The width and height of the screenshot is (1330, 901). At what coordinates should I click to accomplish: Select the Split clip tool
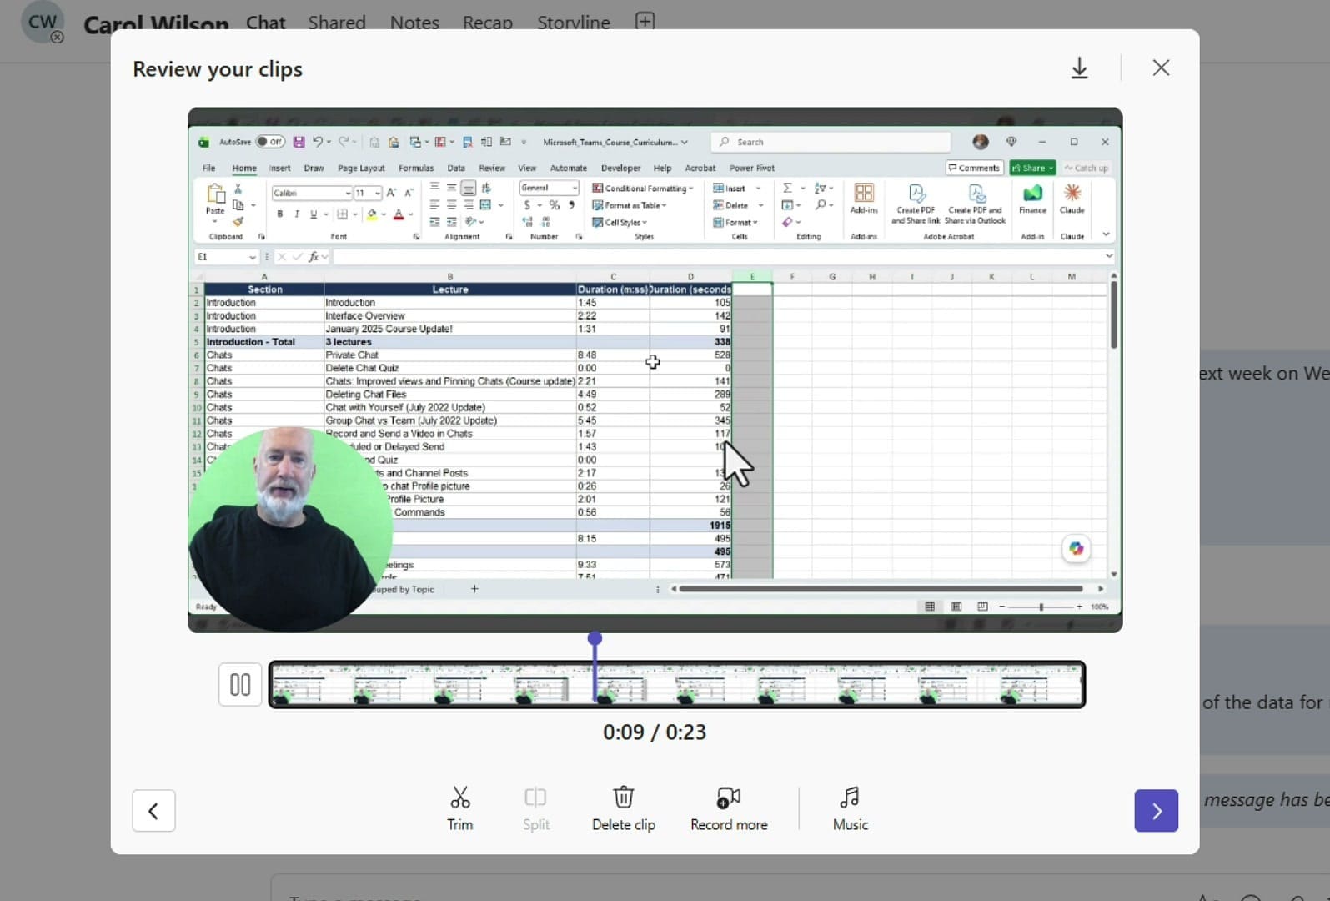pos(535,808)
